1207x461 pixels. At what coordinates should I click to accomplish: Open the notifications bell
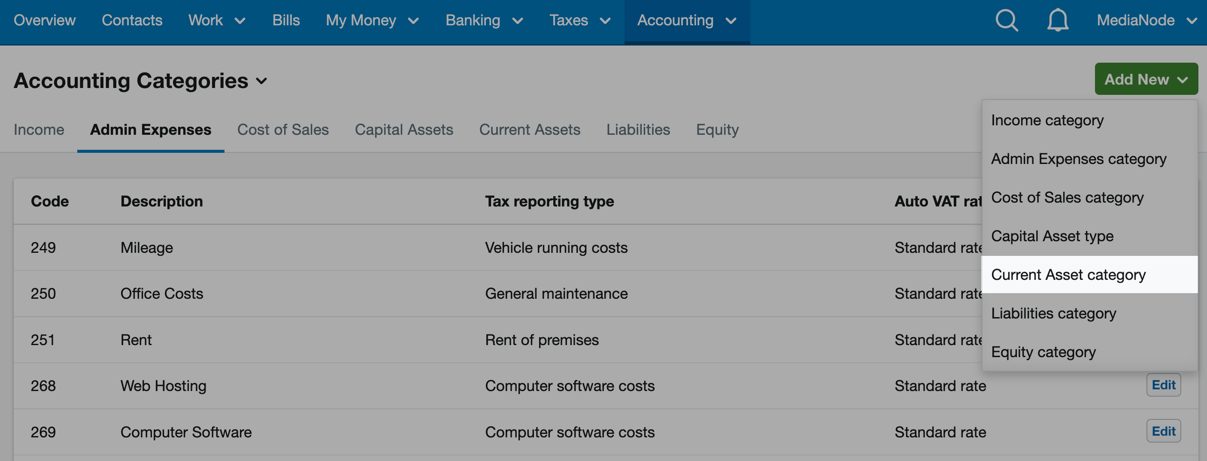pyautogui.click(x=1058, y=20)
